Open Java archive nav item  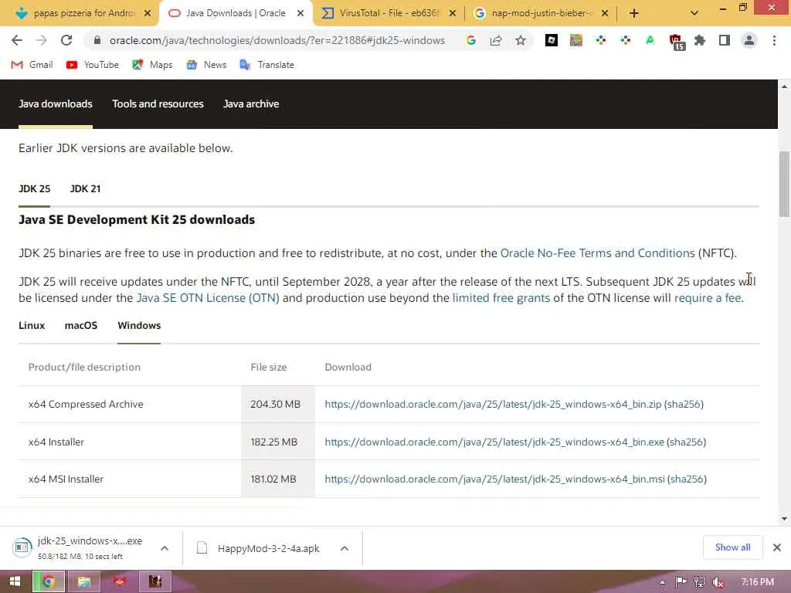click(251, 104)
